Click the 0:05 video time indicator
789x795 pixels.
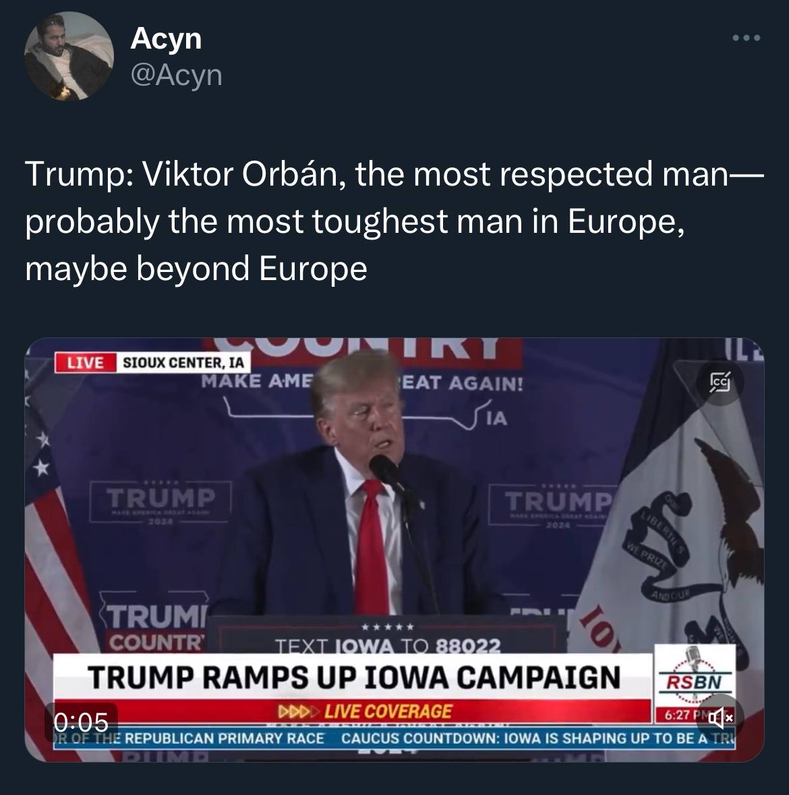[x=81, y=721]
